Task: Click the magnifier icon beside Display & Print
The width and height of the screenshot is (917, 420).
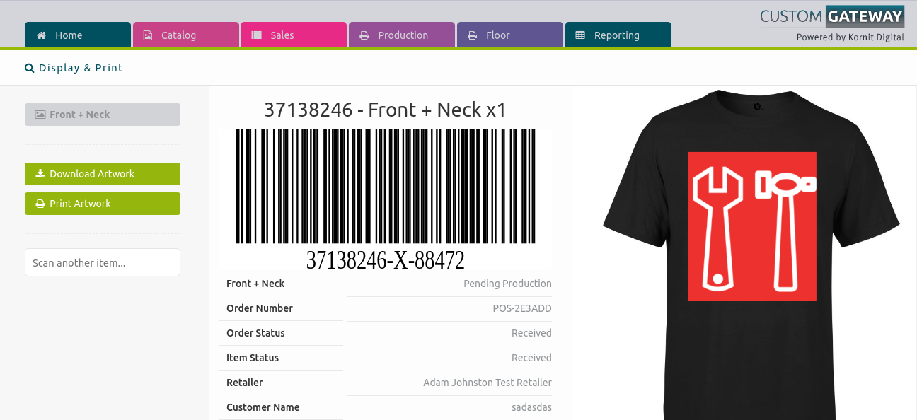Action: click(x=30, y=69)
